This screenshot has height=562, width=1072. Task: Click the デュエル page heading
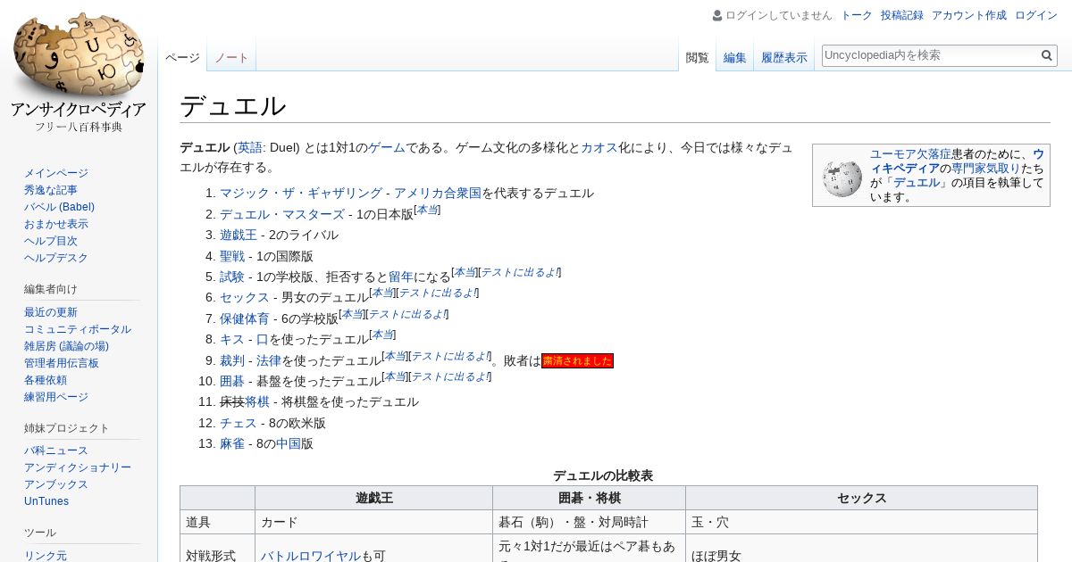tap(233, 106)
